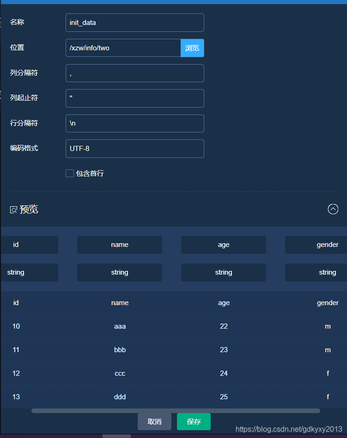Click the 包含首行 label text
This screenshot has width=347, height=438.
[x=90, y=174]
